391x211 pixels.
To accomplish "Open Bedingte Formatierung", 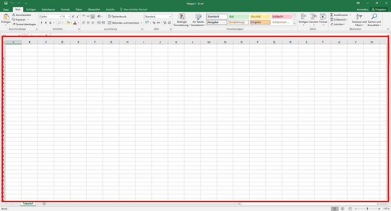I will (182, 20).
